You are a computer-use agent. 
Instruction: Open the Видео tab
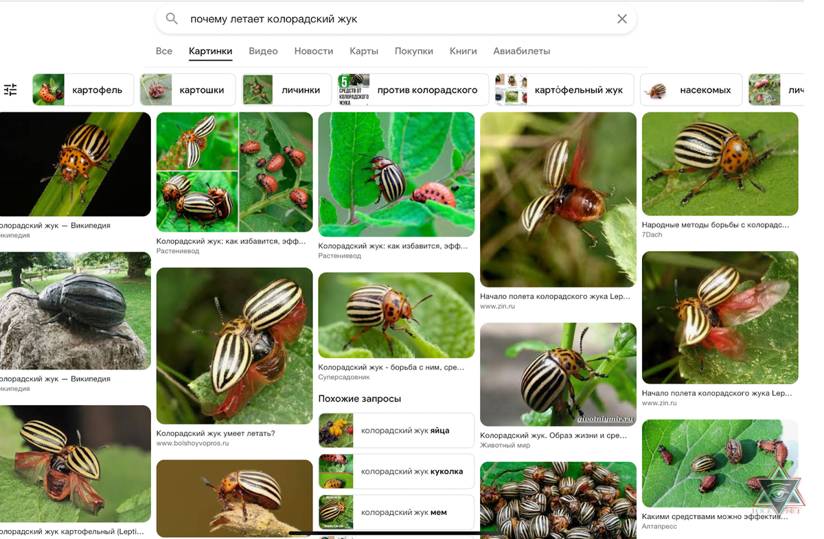[263, 51]
